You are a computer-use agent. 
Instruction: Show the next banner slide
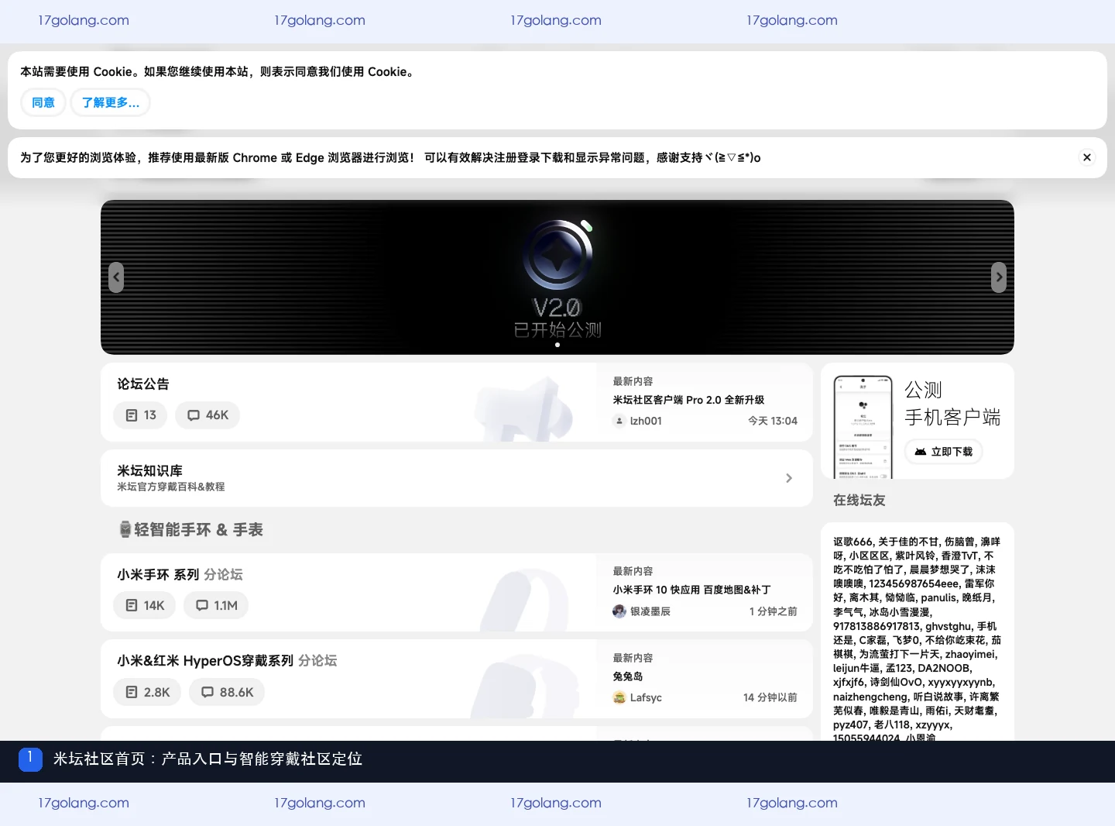coord(999,277)
